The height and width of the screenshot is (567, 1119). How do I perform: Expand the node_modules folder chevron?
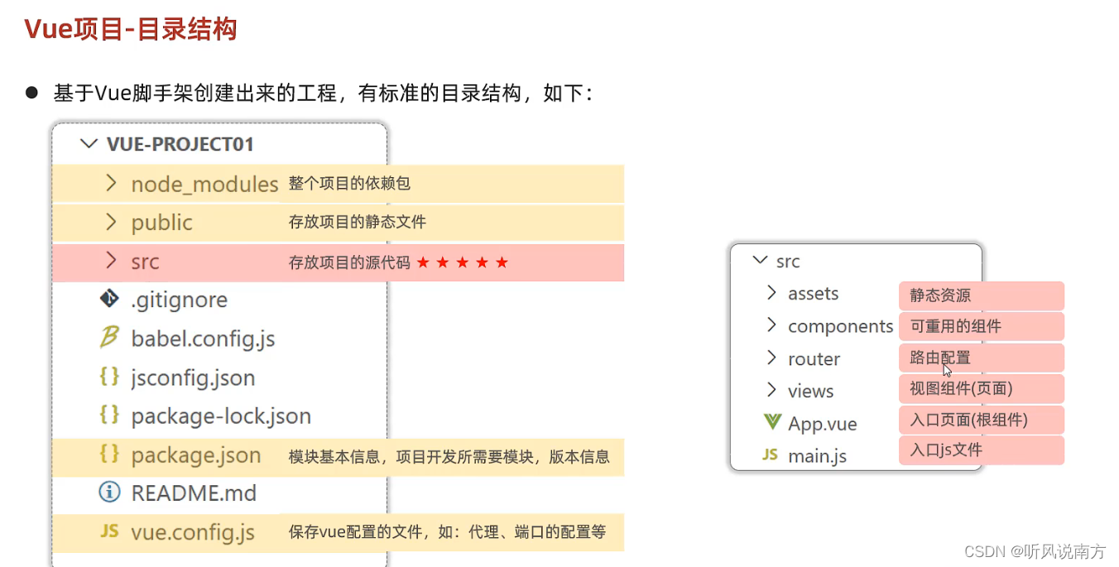coord(112,183)
